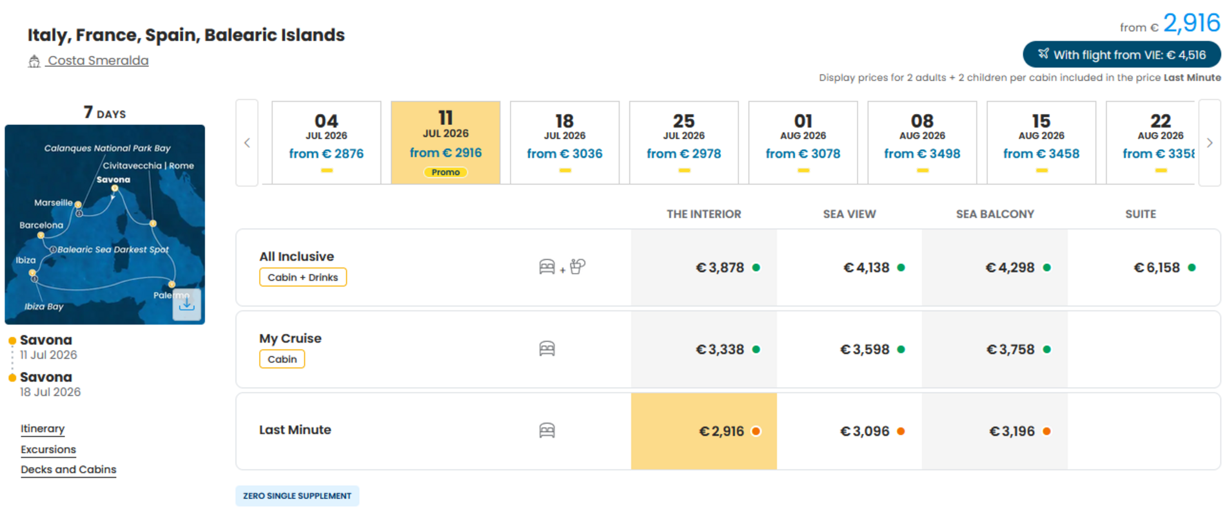Click the Sea Balcony column header

[x=995, y=214]
